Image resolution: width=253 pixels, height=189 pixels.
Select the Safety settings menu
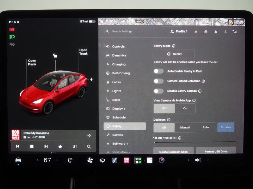point(125,126)
